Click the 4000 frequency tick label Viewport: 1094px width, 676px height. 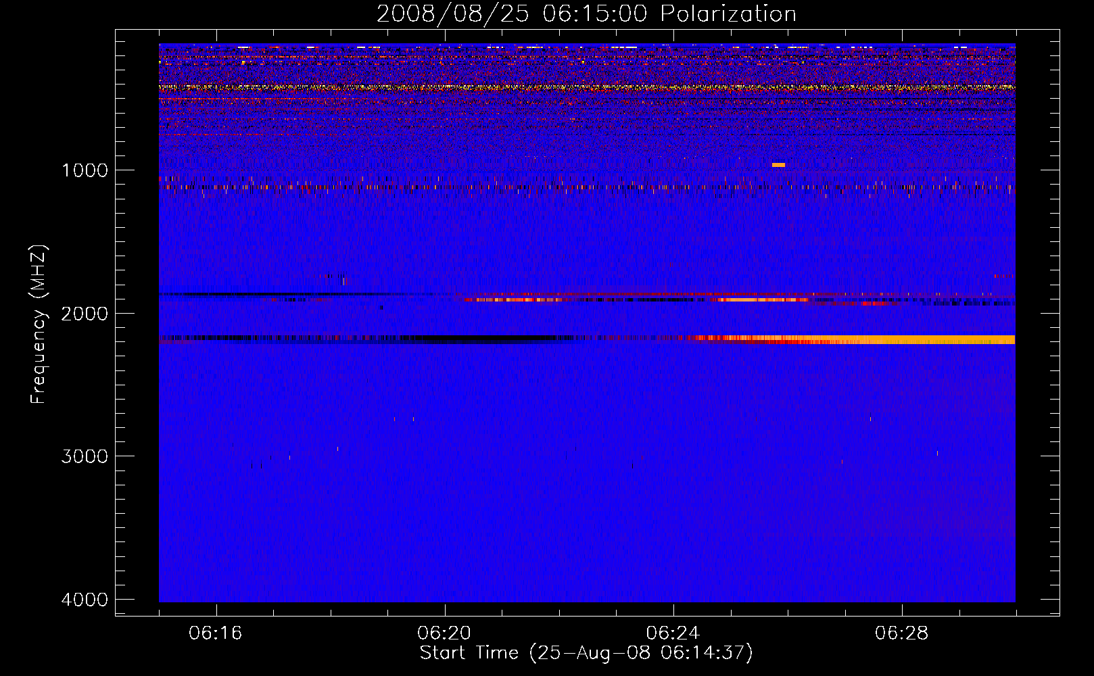(85, 600)
